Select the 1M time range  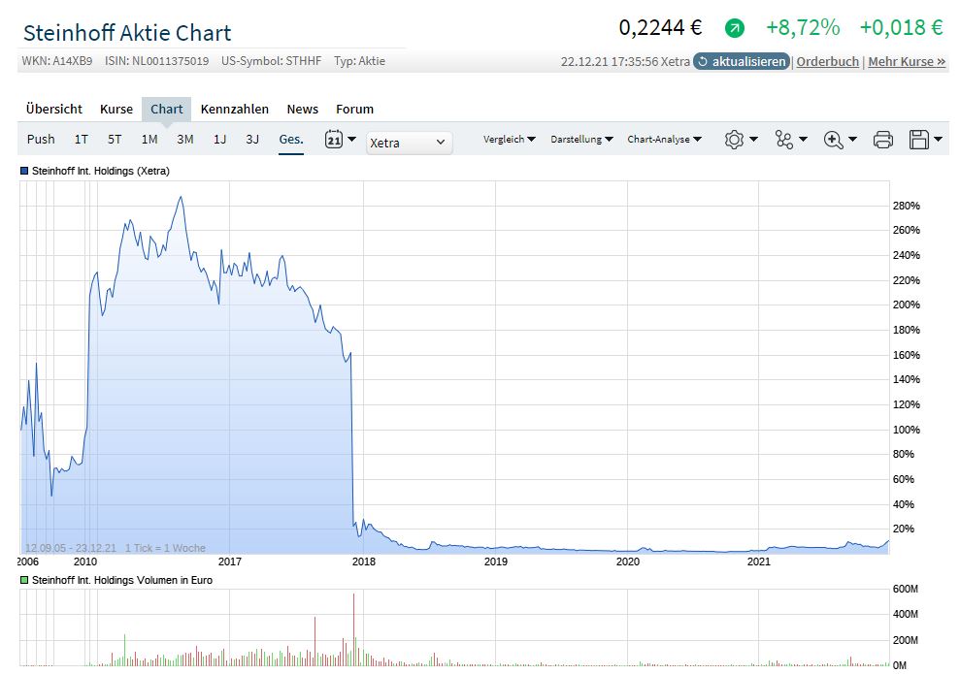click(149, 140)
